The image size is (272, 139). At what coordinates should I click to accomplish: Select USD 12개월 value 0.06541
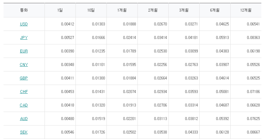tap(253, 24)
